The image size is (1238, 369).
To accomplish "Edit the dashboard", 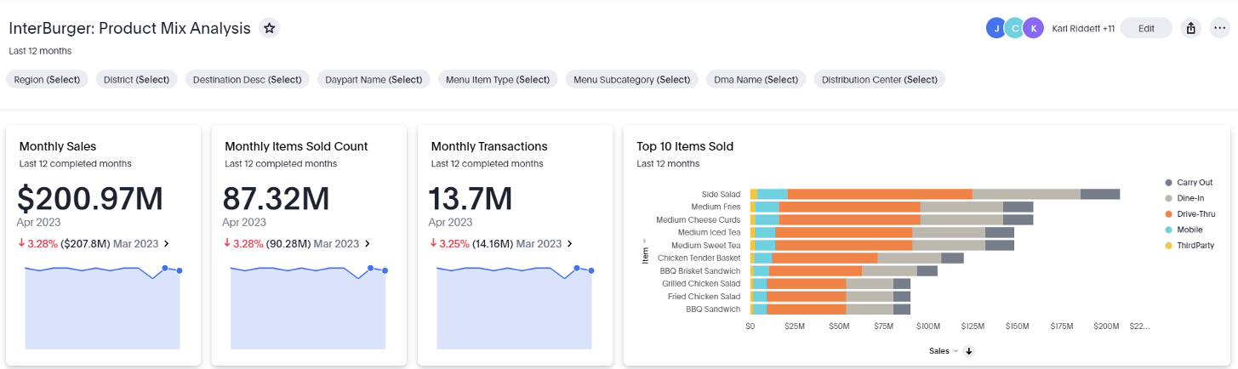I will coord(1146,28).
